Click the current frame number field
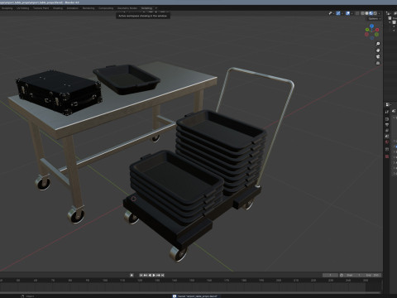 (x=330, y=275)
